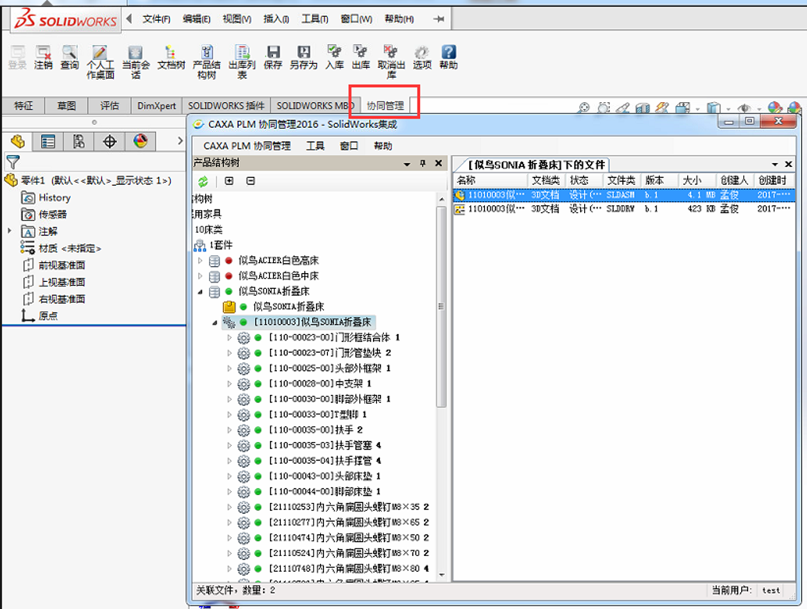Open CAXA PLM 协同管理 menu
807x609 pixels.
(x=247, y=146)
